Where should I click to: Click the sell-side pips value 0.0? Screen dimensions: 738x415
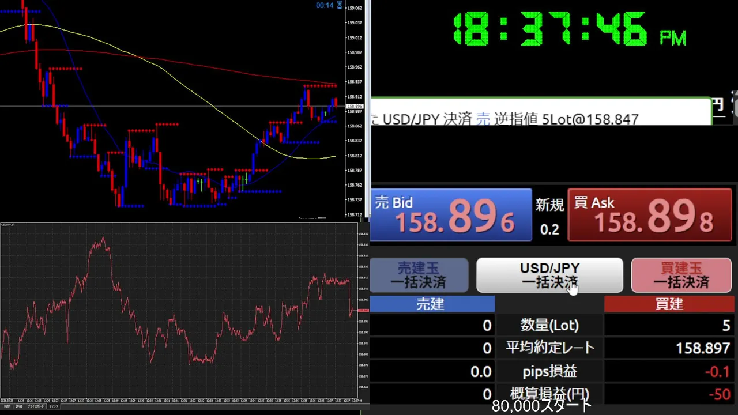(481, 372)
